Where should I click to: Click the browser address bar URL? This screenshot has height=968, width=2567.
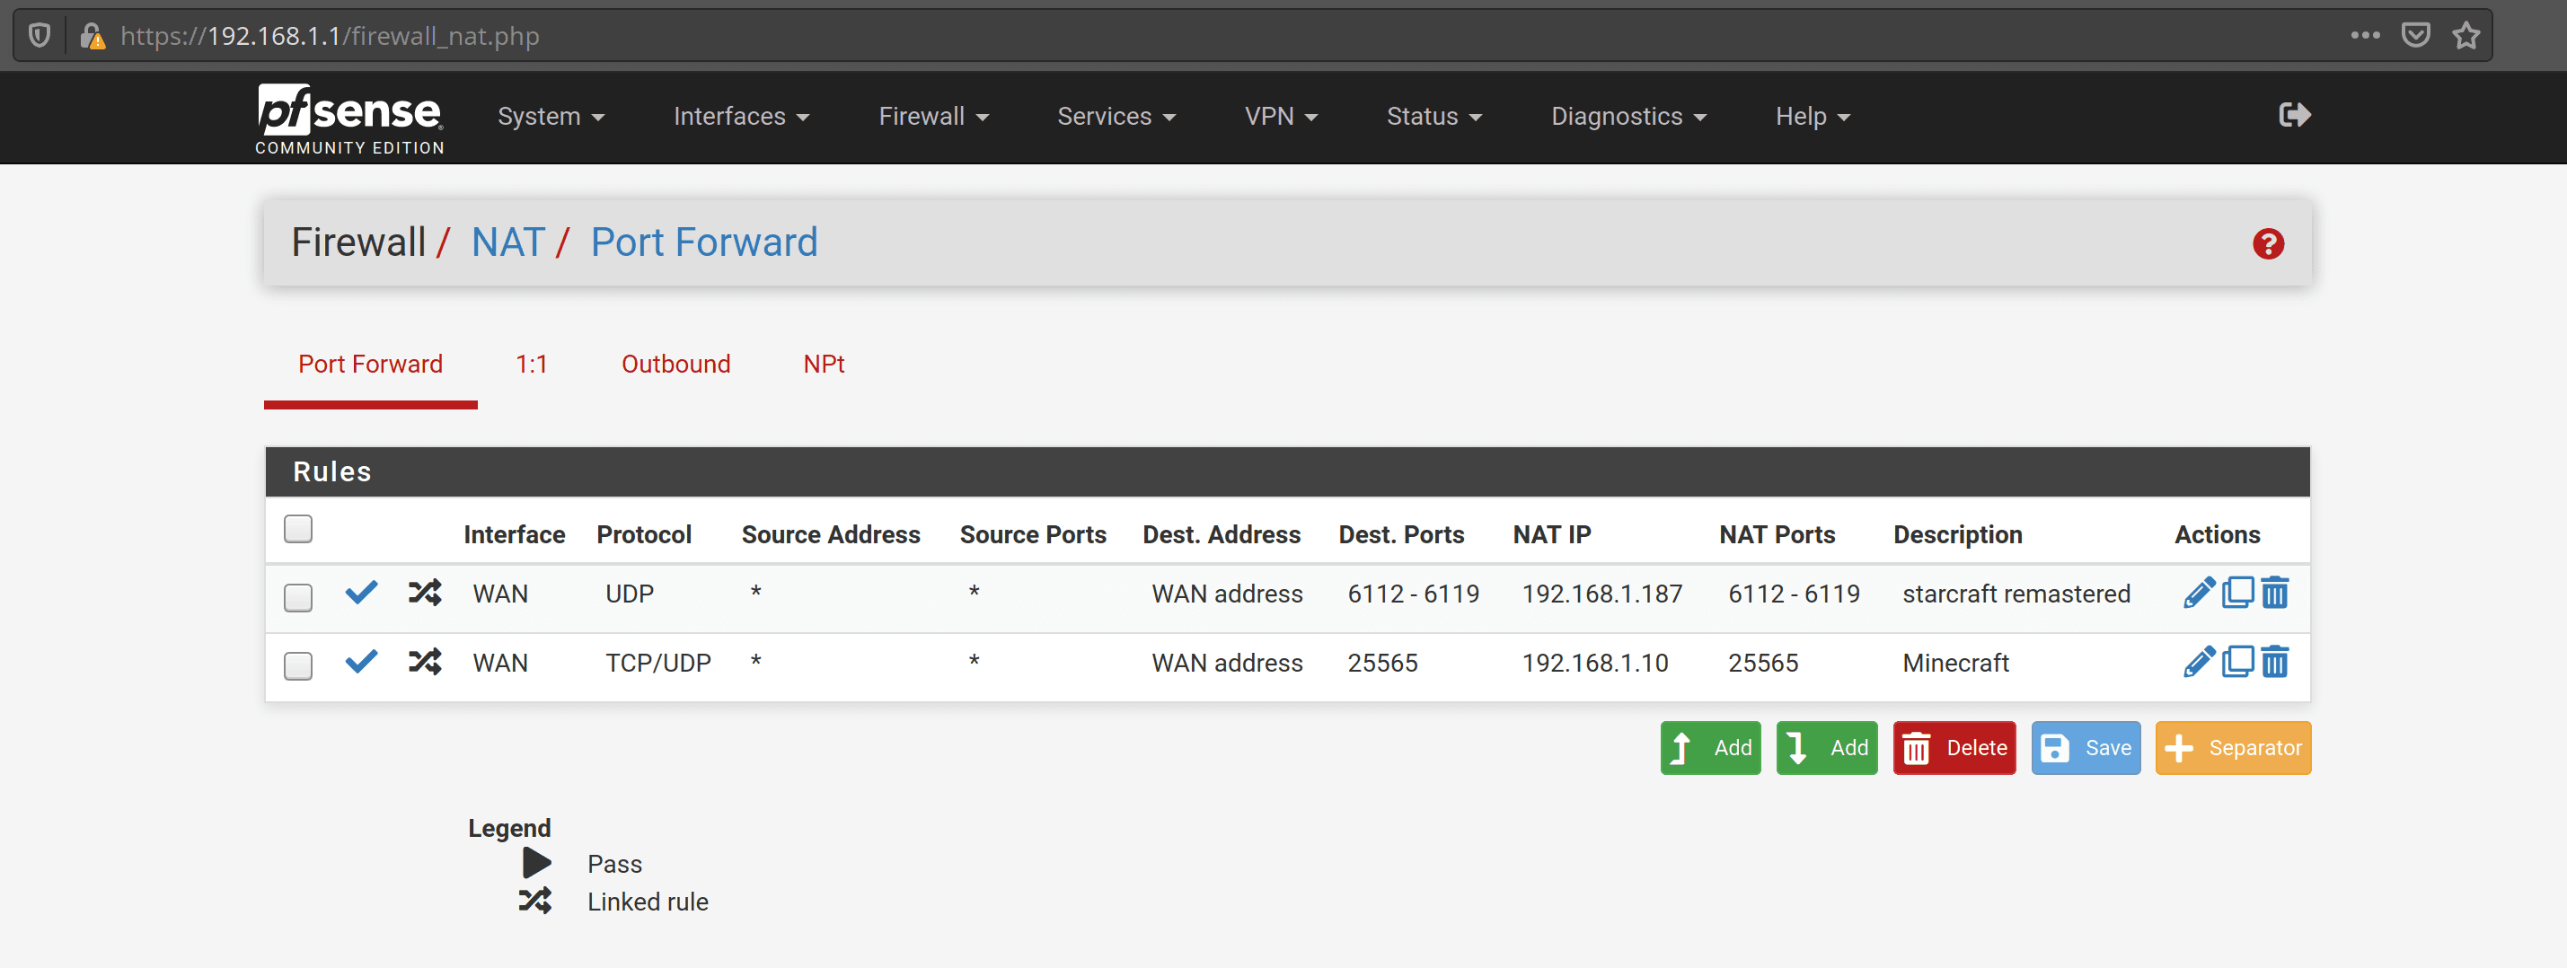point(330,36)
